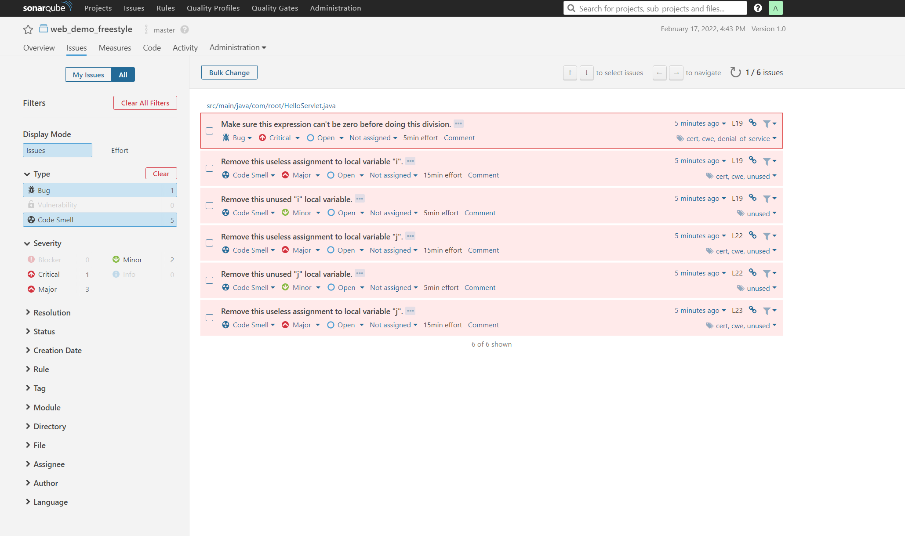This screenshot has width=905, height=536.
Task: Open filter funnel for division issue
Action: point(770,123)
